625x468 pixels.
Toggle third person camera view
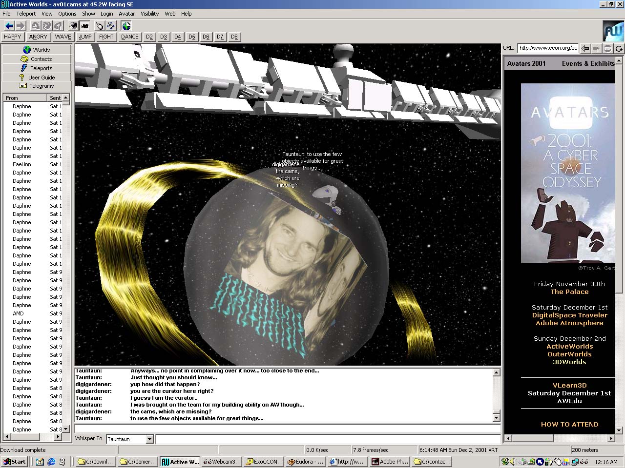click(84, 26)
